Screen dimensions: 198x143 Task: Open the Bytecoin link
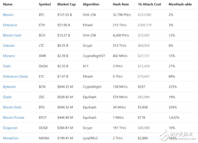coord(9,87)
